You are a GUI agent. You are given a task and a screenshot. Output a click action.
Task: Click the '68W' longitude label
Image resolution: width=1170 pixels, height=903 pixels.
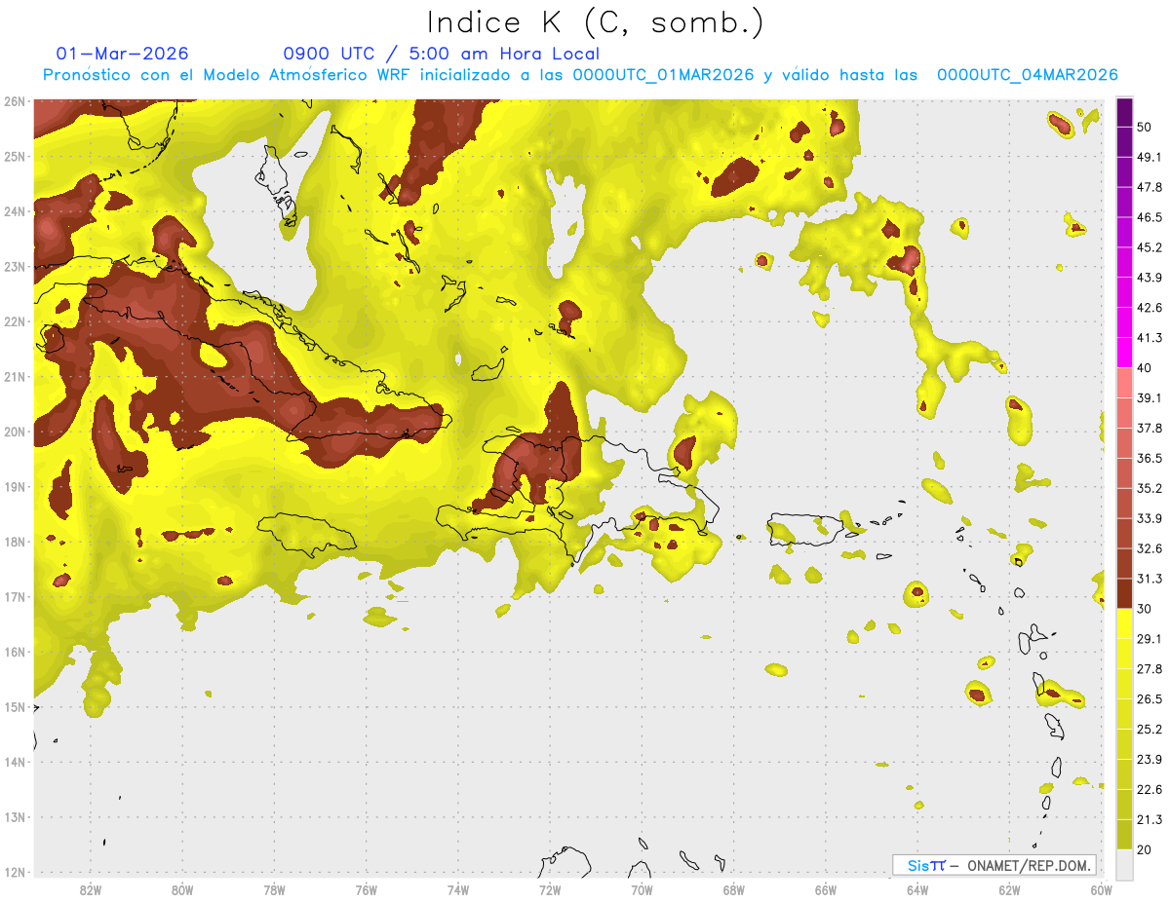(x=734, y=889)
